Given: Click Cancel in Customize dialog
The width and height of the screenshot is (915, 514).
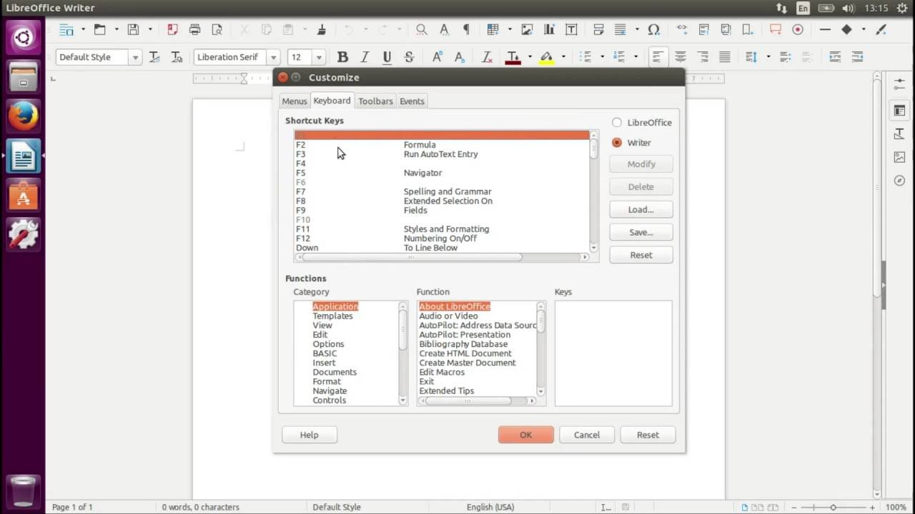Looking at the screenshot, I should (x=587, y=435).
